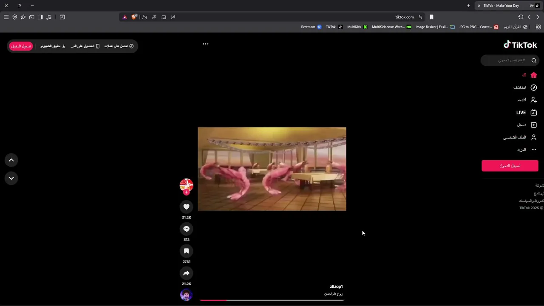Image resolution: width=544 pixels, height=306 pixels.
Task: Open the Following sidebar item
Action: (527, 100)
